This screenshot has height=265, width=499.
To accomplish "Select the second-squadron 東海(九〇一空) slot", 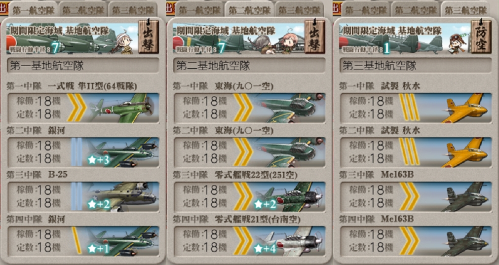I will coord(250,152).
